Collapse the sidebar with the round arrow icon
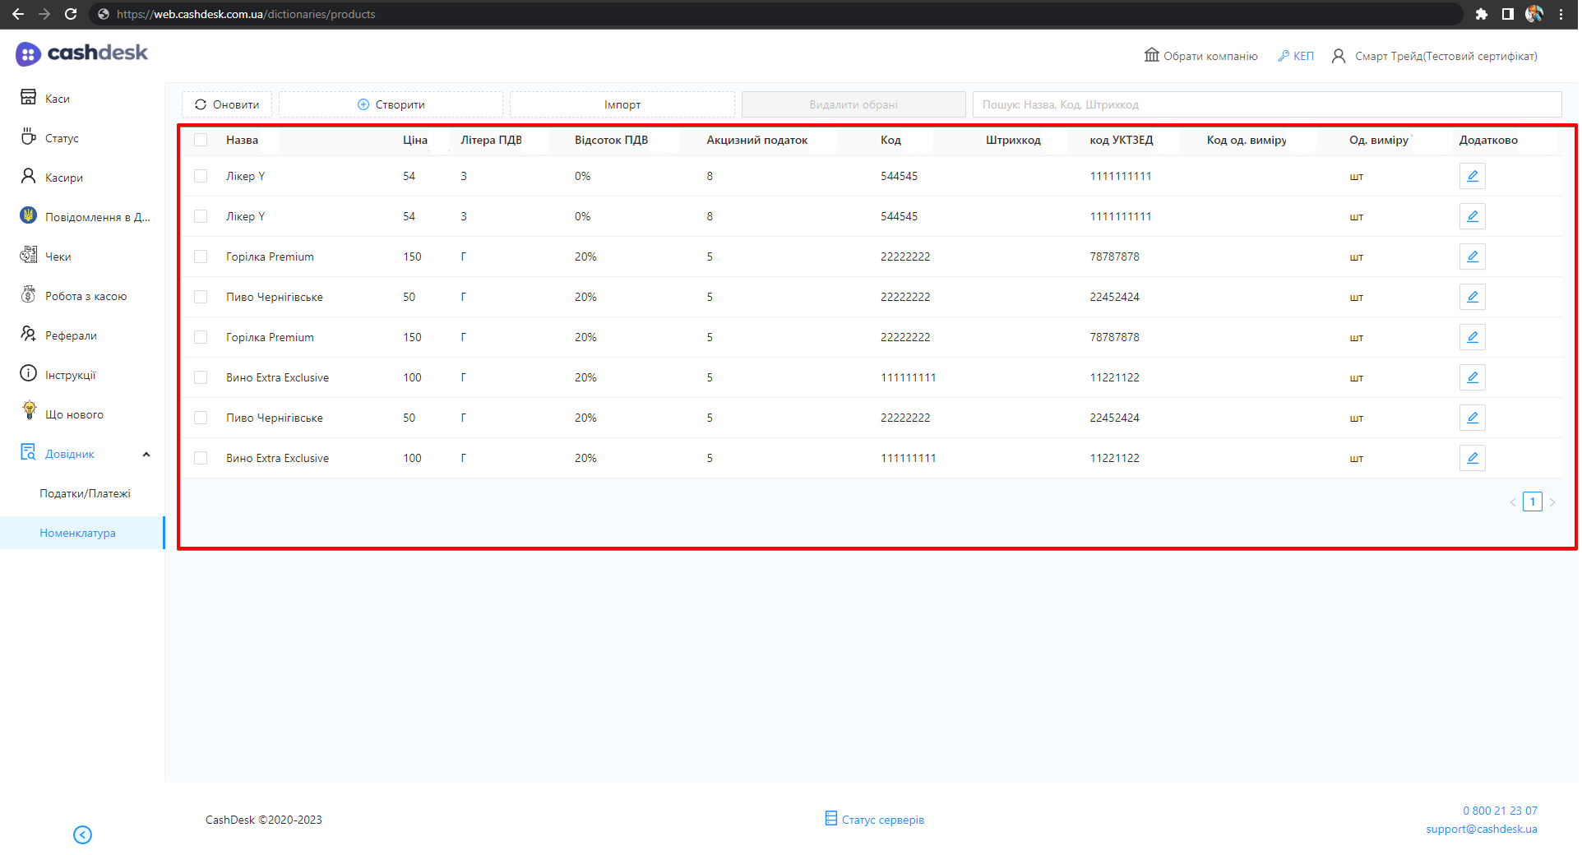Image resolution: width=1582 pixels, height=855 pixels. pyautogui.click(x=82, y=834)
